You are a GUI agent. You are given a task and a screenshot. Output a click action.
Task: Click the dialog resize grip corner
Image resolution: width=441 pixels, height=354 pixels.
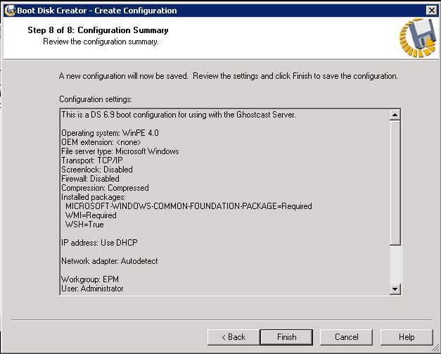click(x=435, y=348)
